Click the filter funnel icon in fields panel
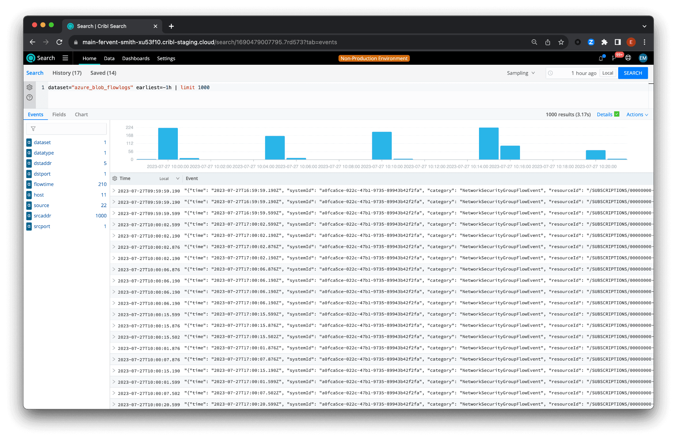This screenshot has width=677, height=440. tap(33, 129)
